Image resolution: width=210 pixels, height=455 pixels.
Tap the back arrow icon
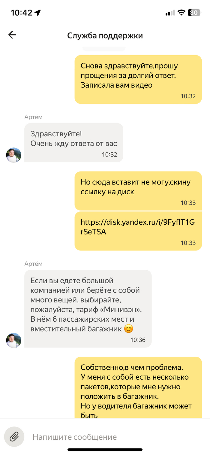(12, 35)
